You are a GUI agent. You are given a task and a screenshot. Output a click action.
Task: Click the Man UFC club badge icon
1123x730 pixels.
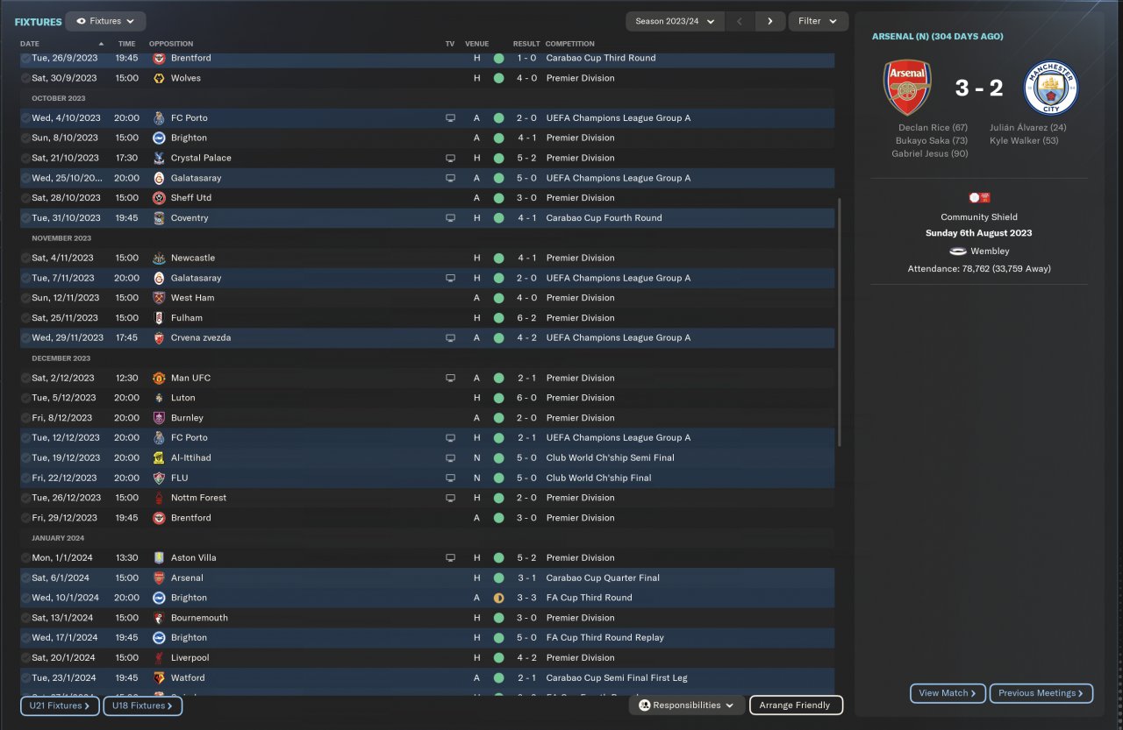[x=159, y=378]
